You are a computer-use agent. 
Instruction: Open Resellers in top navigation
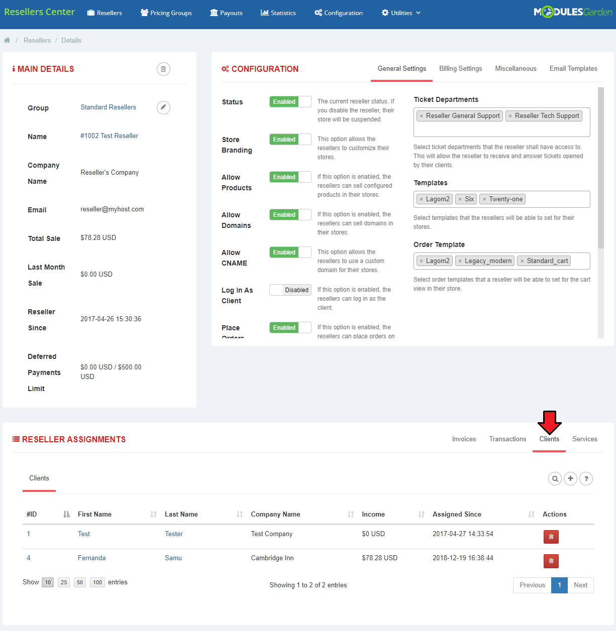coord(105,13)
